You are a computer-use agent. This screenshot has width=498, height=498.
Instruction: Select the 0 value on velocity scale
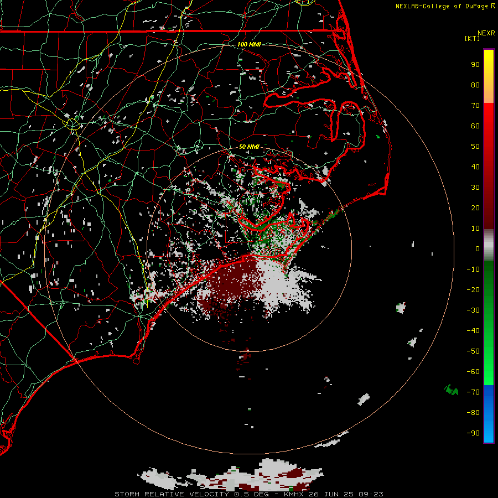pos(478,249)
